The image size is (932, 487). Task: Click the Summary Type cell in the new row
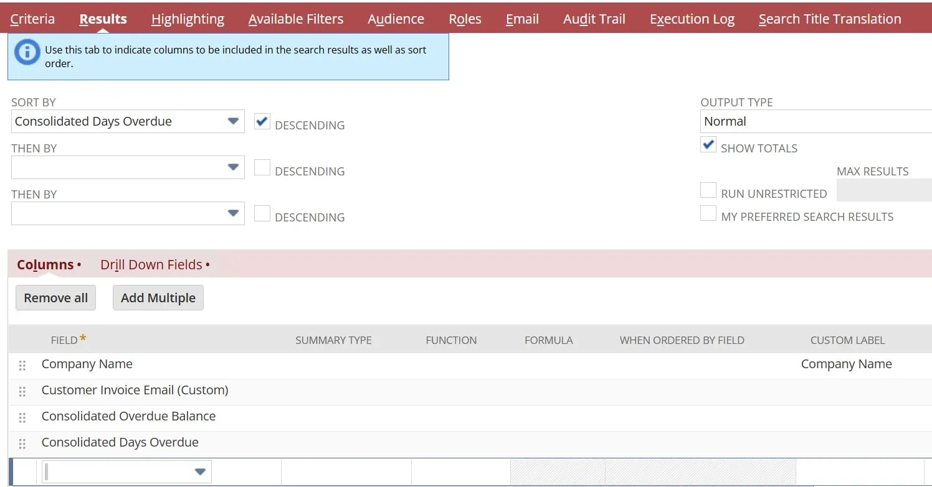[x=346, y=472]
